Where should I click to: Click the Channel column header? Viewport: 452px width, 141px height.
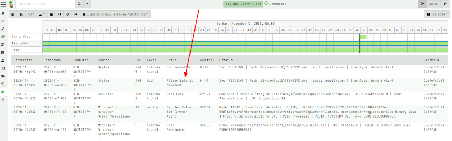(105, 60)
